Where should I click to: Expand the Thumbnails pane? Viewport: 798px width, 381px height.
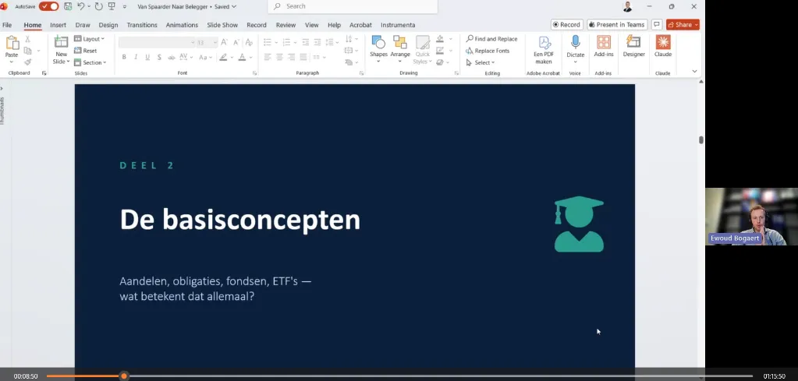tap(2, 88)
